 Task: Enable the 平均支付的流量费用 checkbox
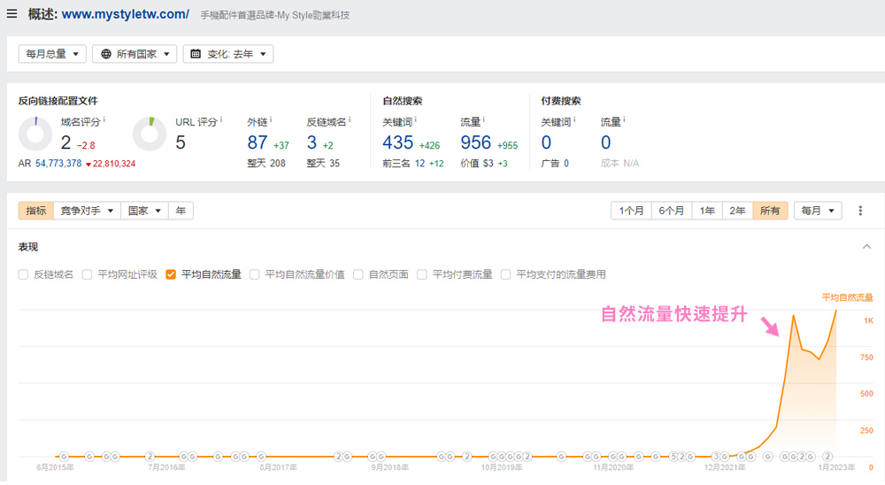[x=505, y=274]
